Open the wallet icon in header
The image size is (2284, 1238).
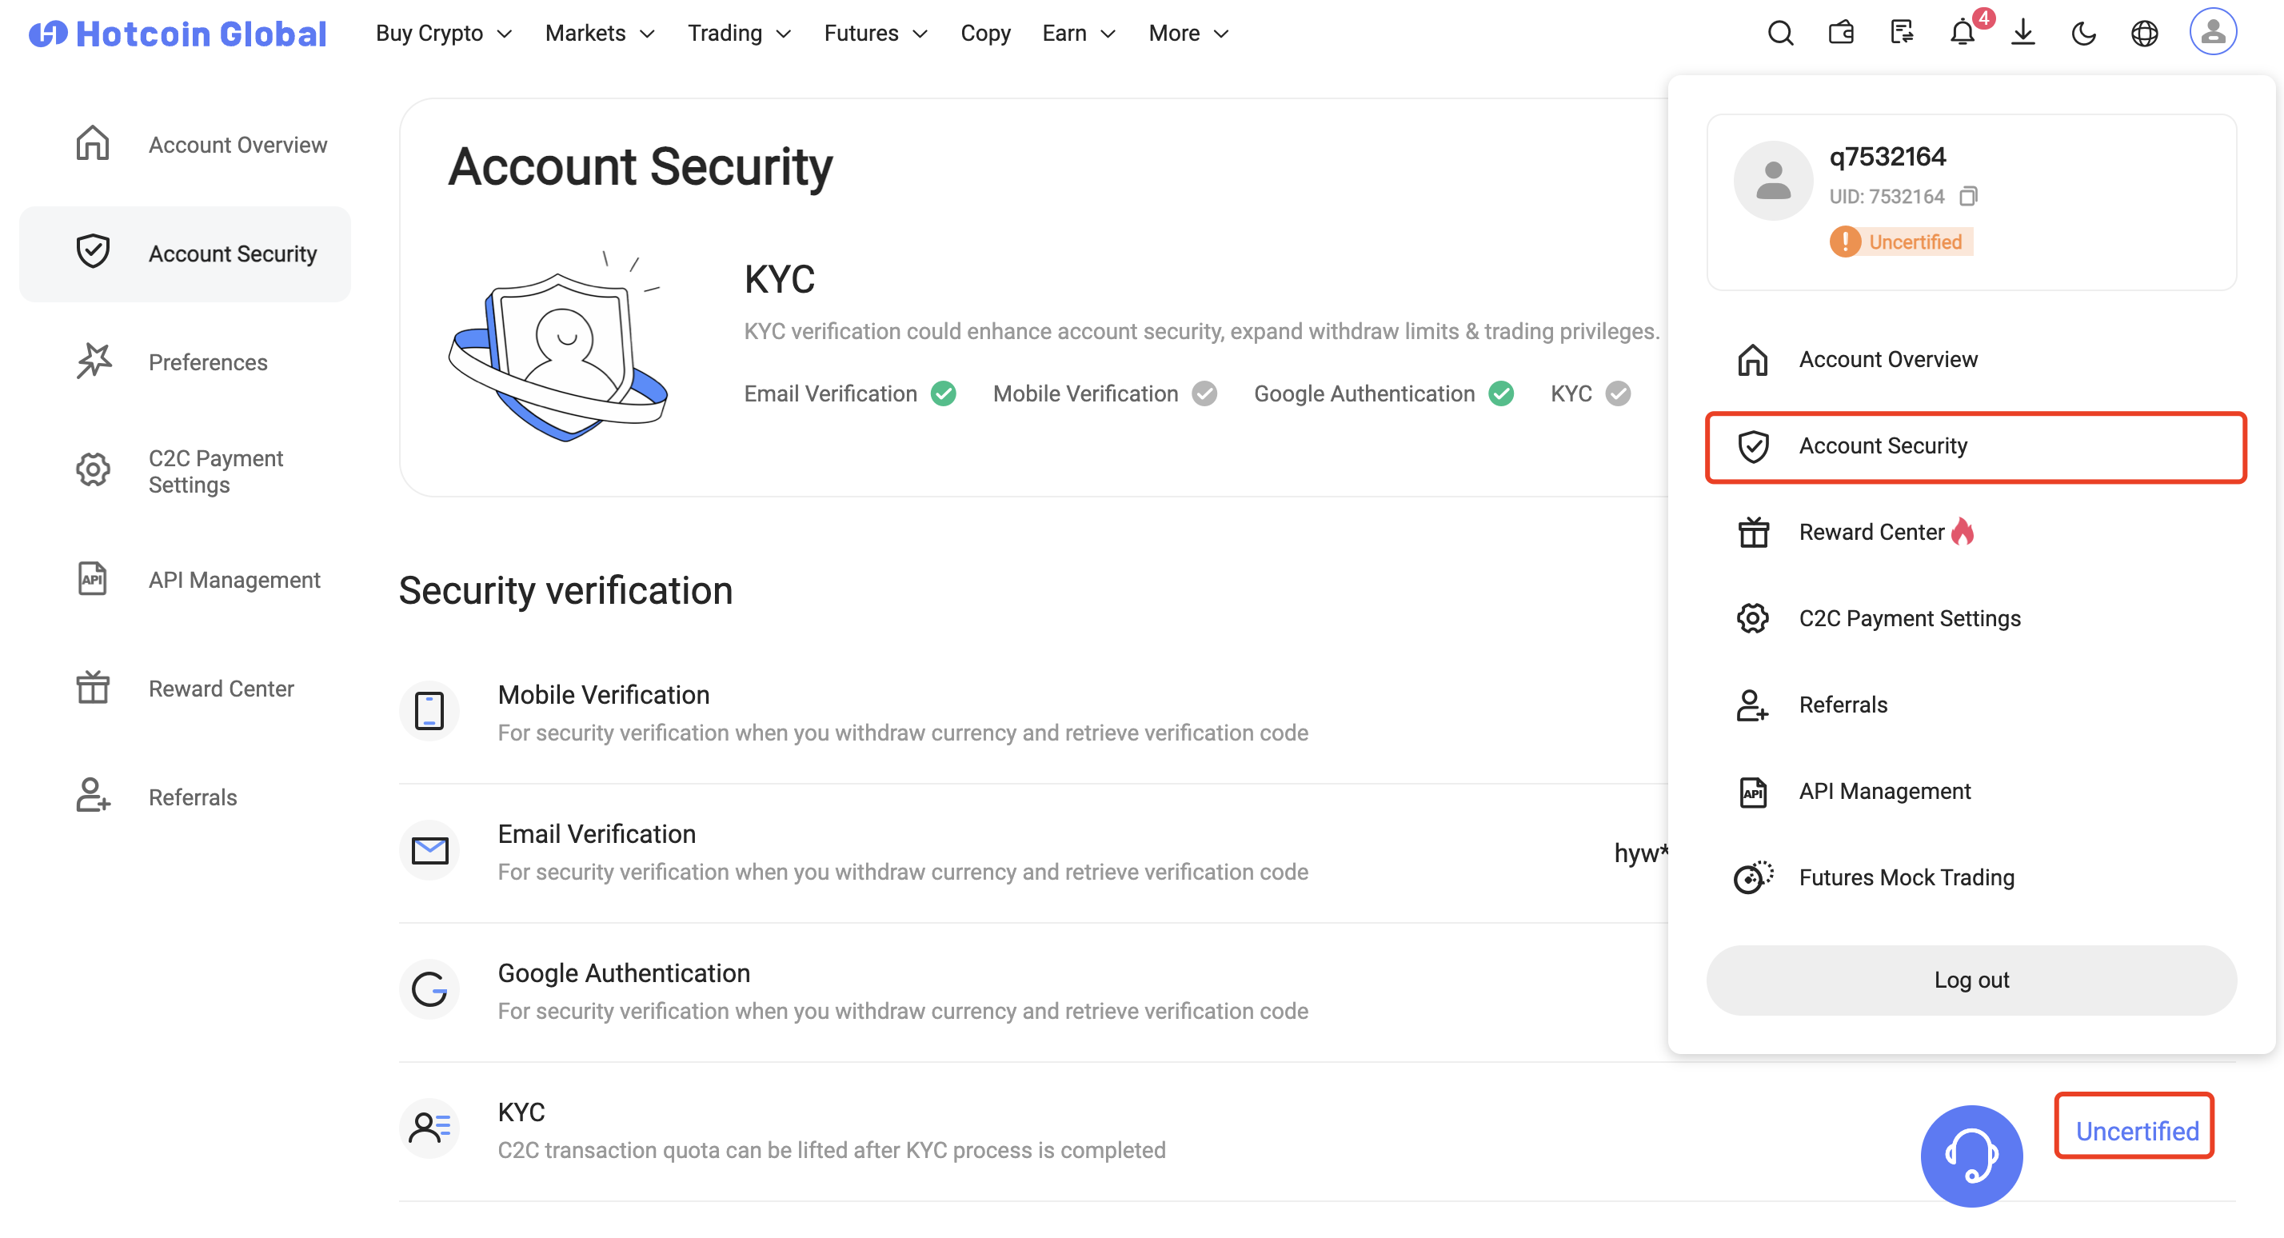(1841, 34)
